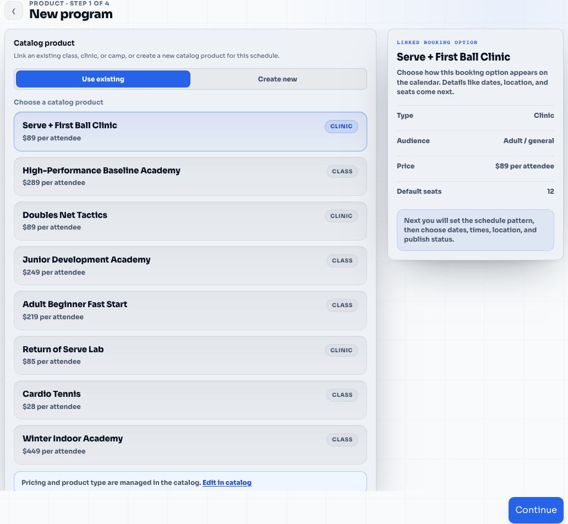Open the Edit in catalog link
Screen dimensions: 568x524
227,483
